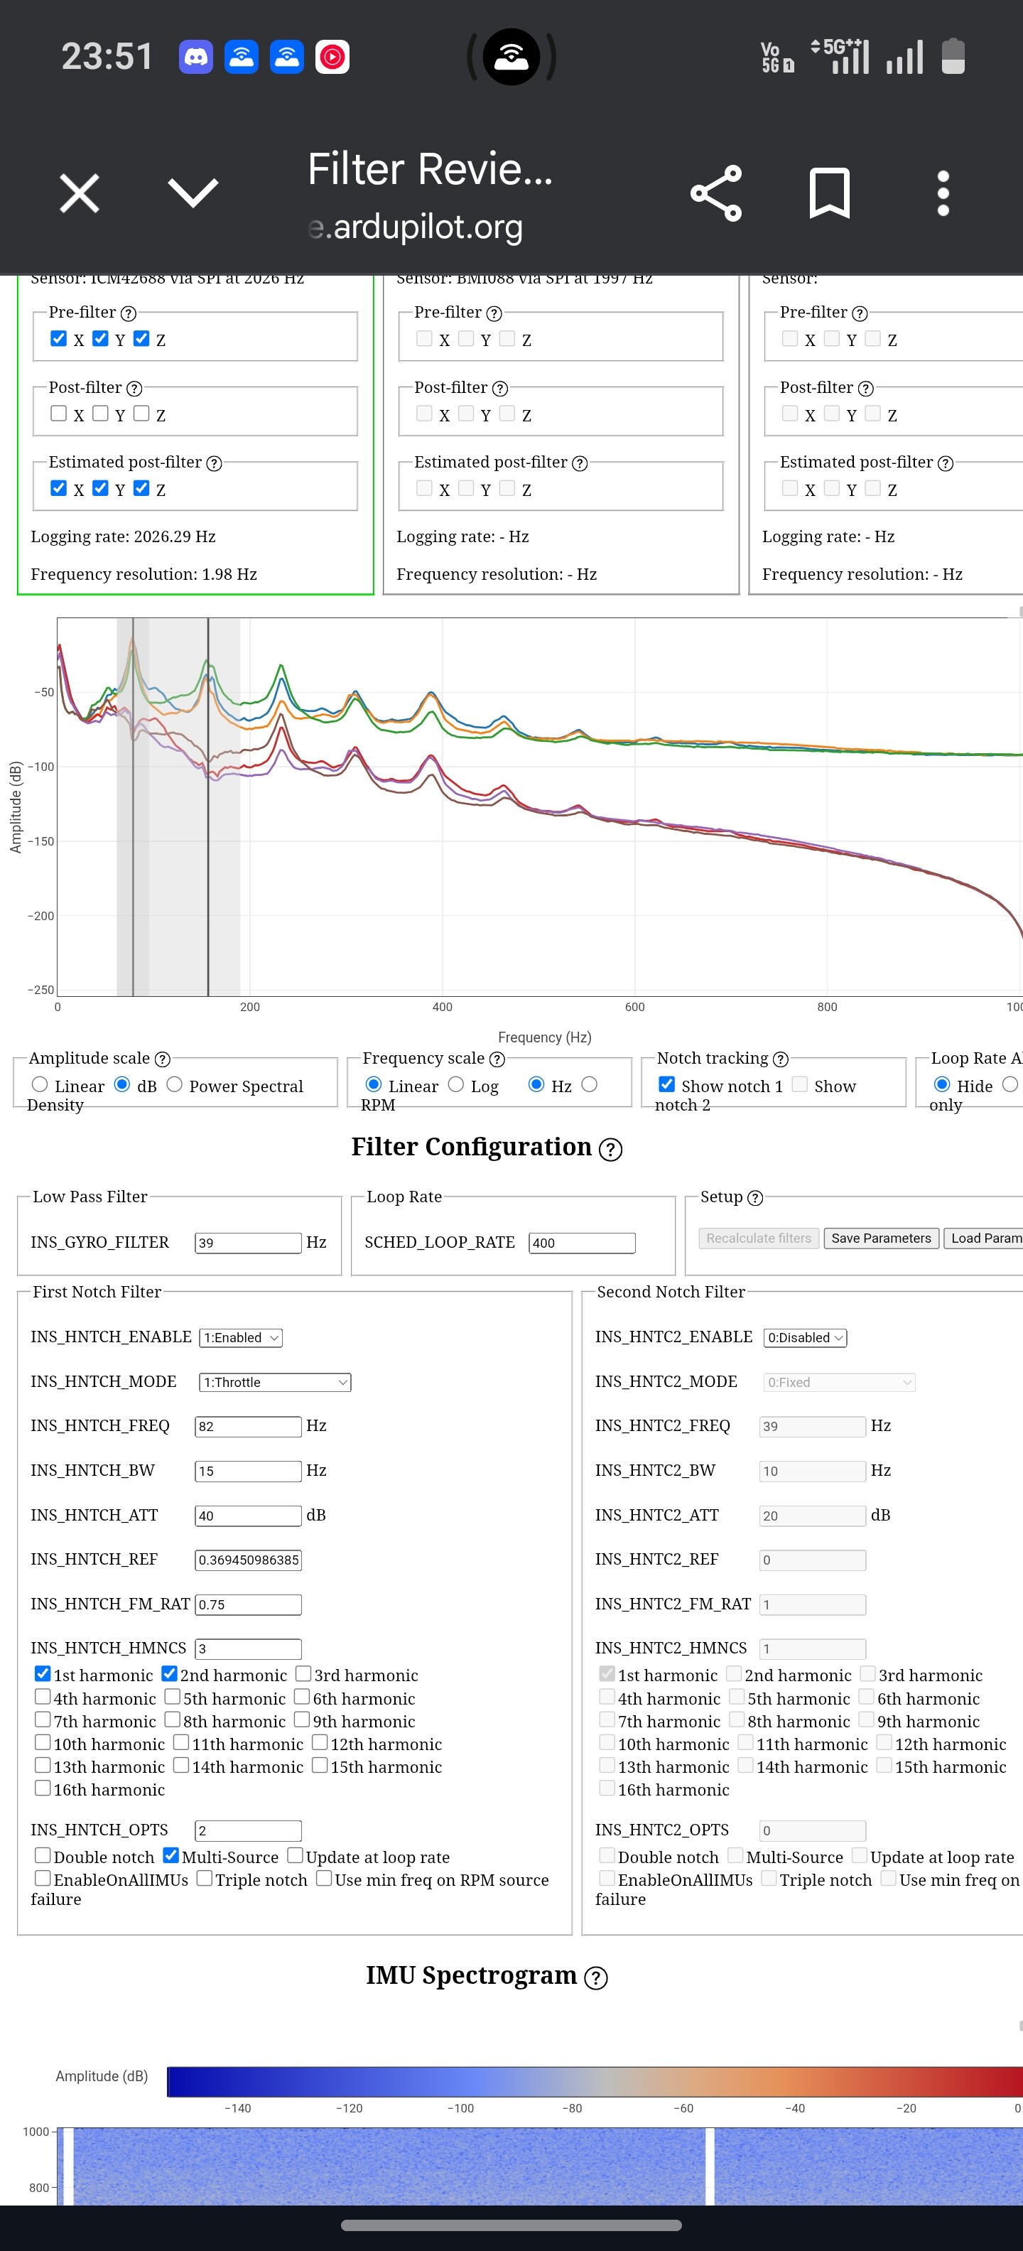Uncheck Show notch 1 tracking
This screenshot has height=2251, width=1023.
coord(666,1084)
